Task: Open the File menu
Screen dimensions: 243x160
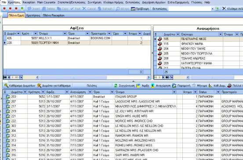Action: click(4, 2)
